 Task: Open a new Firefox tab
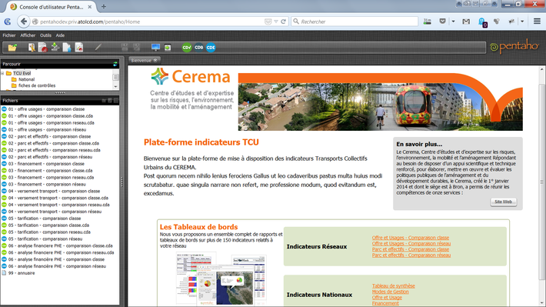[103, 7]
